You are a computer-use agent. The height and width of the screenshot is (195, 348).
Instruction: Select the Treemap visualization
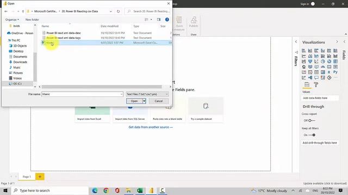pos(335,61)
